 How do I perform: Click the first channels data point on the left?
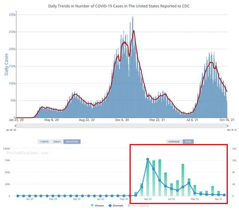(x=18, y=195)
